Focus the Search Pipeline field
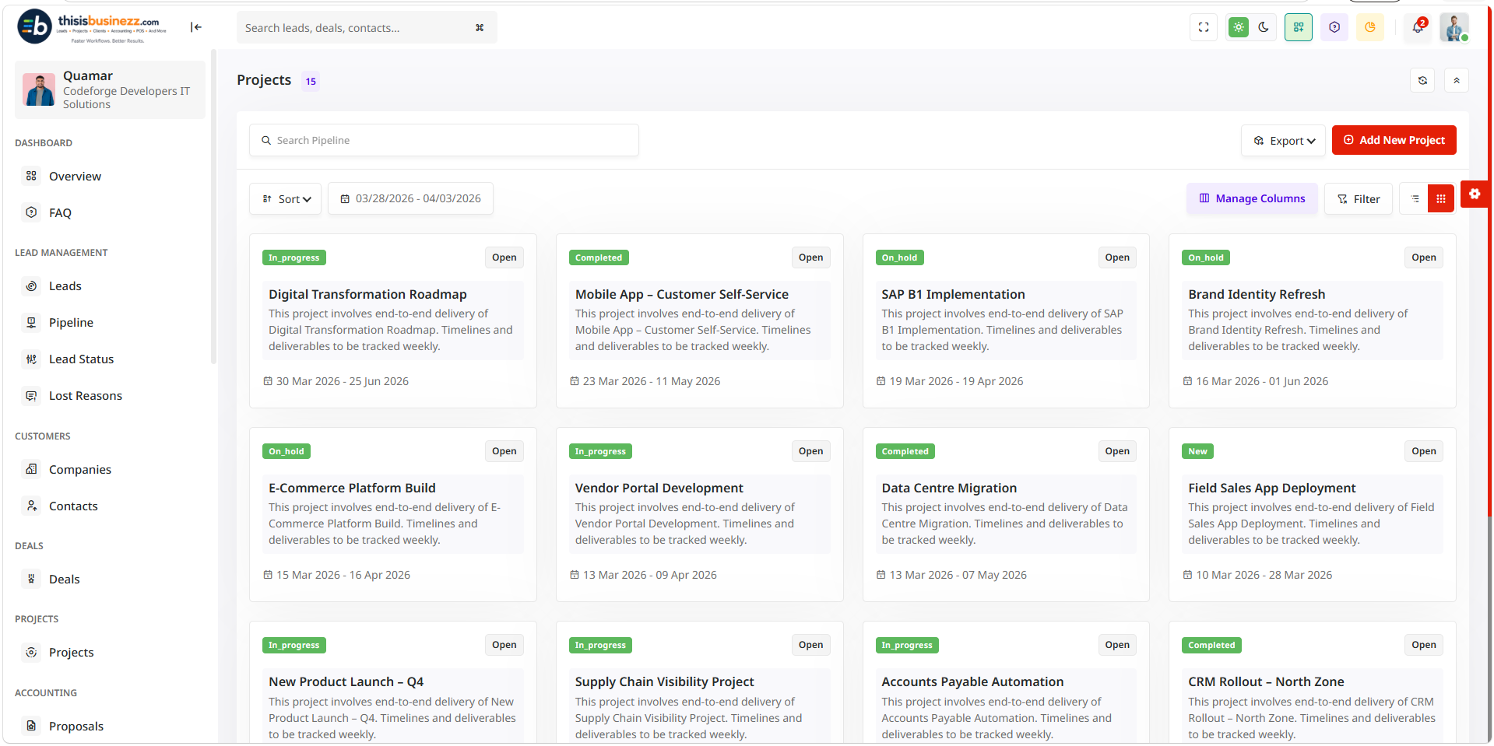Viewport: 1494px width, 746px height. pos(444,140)
